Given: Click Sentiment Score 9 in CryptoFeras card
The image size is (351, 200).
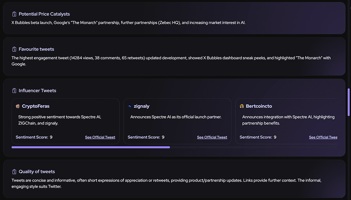Looking at the screenshot, I should pyautogui.click(x=34, y=137).
